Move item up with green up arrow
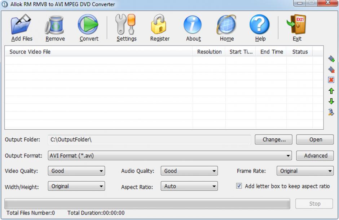The height and width of the screenshot is (220, 339). (x=331, y=91)
